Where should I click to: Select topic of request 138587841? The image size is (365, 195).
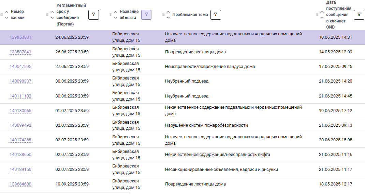pyautogui.click(x=195, y=52)
